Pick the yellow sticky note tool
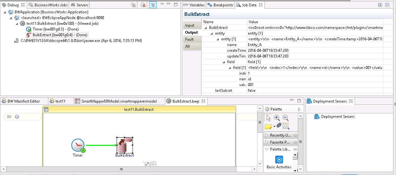 [268, 126]
